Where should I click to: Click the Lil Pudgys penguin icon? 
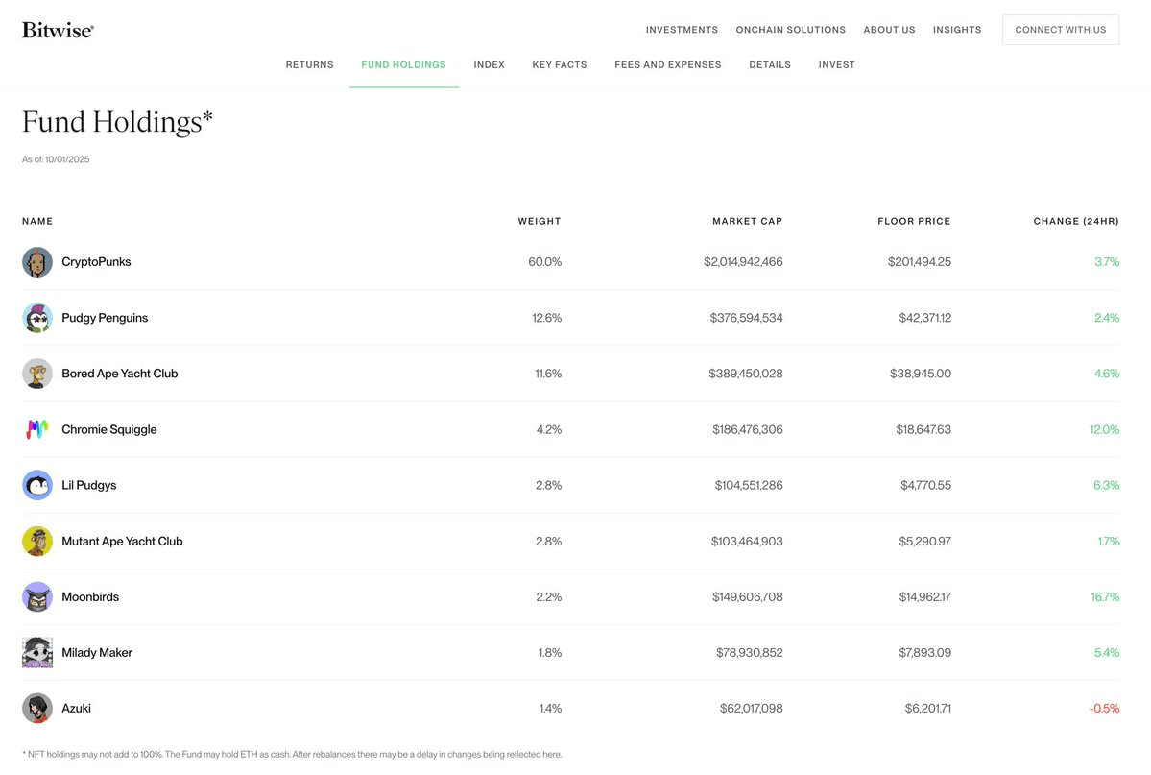tap(37, 485)
